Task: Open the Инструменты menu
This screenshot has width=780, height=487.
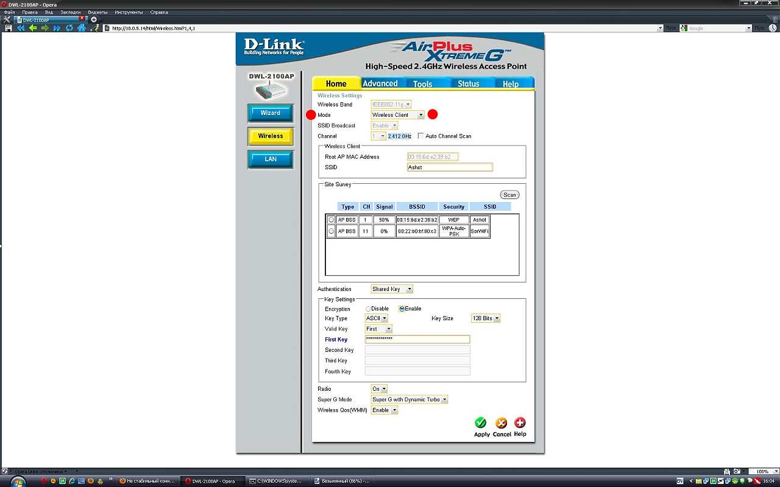Action: point(129,12)
